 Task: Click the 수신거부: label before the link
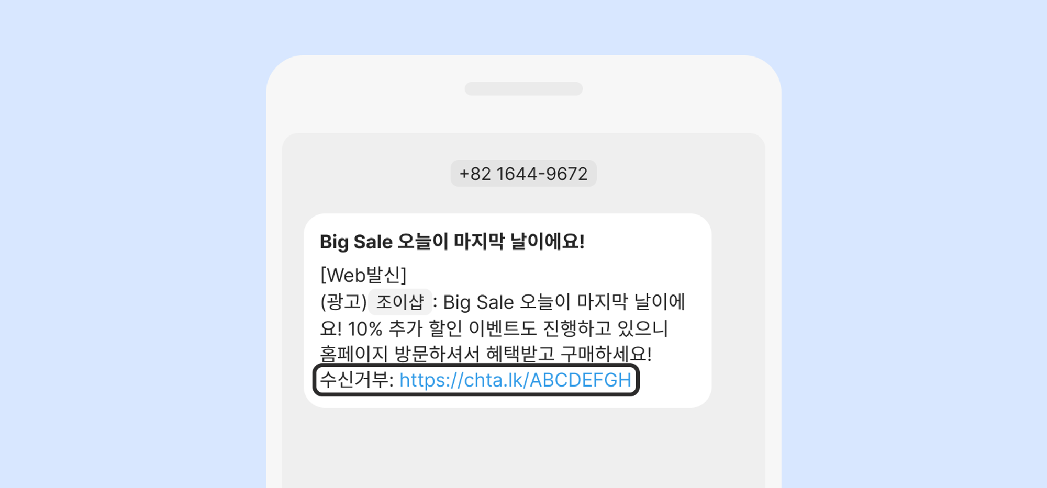[357, 380]
